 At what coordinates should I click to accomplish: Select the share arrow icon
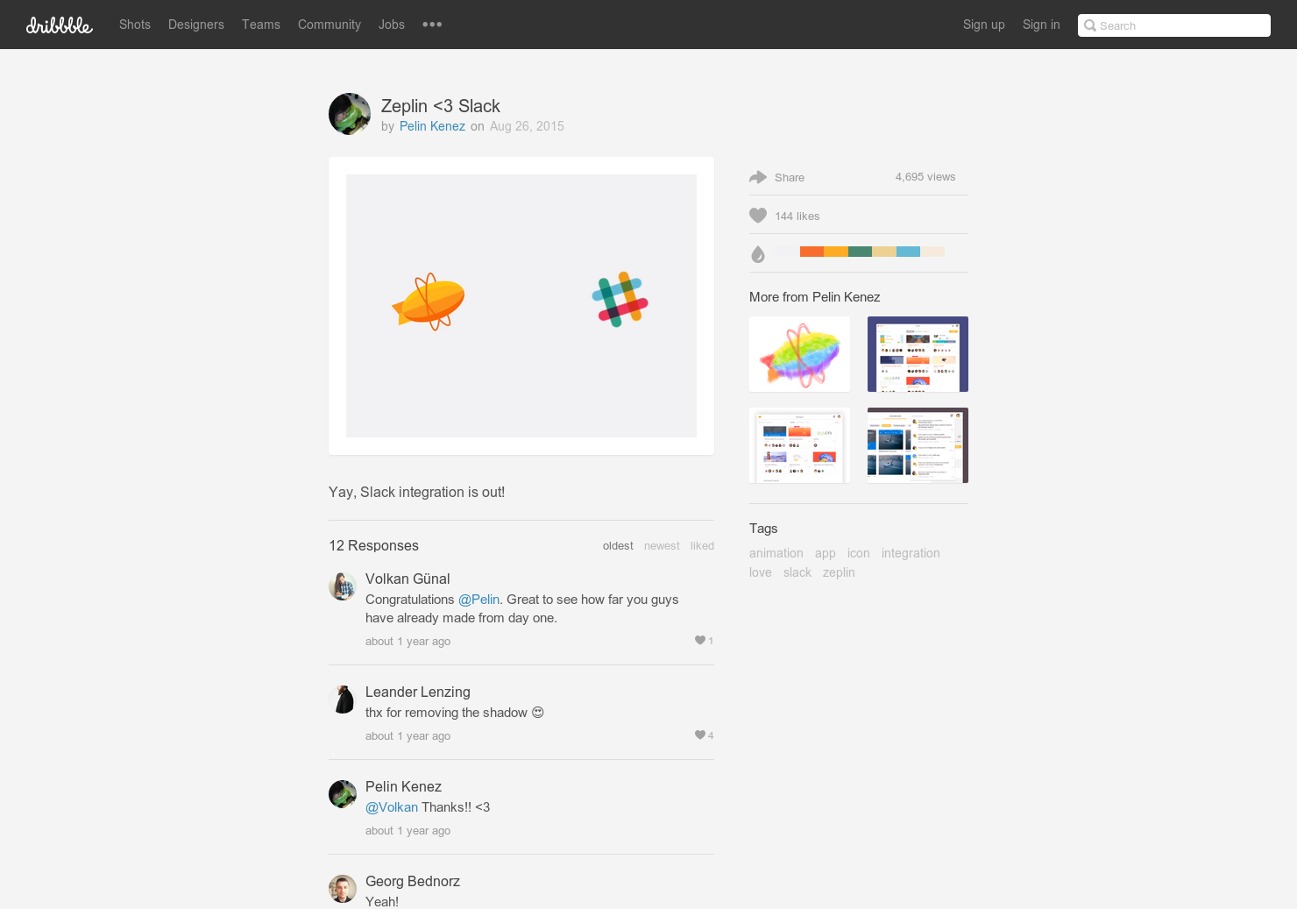click(x=759, y=177)
